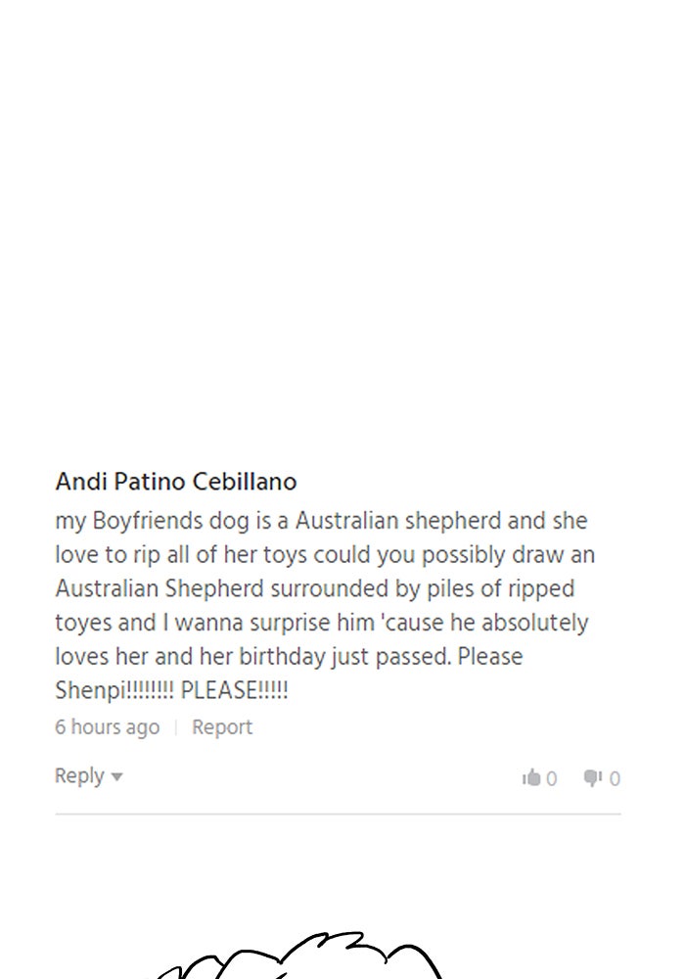The height and width of the screenshot is (979, 685).
Task: Click the sketch drawing below the comment
Action: pyautogui.click(x=303, y=955)
